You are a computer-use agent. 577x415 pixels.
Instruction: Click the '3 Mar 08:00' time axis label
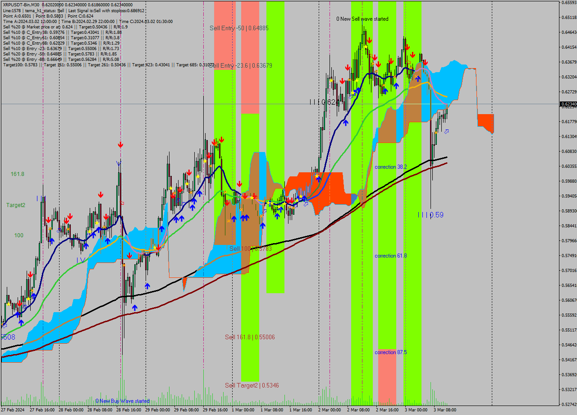445,410
